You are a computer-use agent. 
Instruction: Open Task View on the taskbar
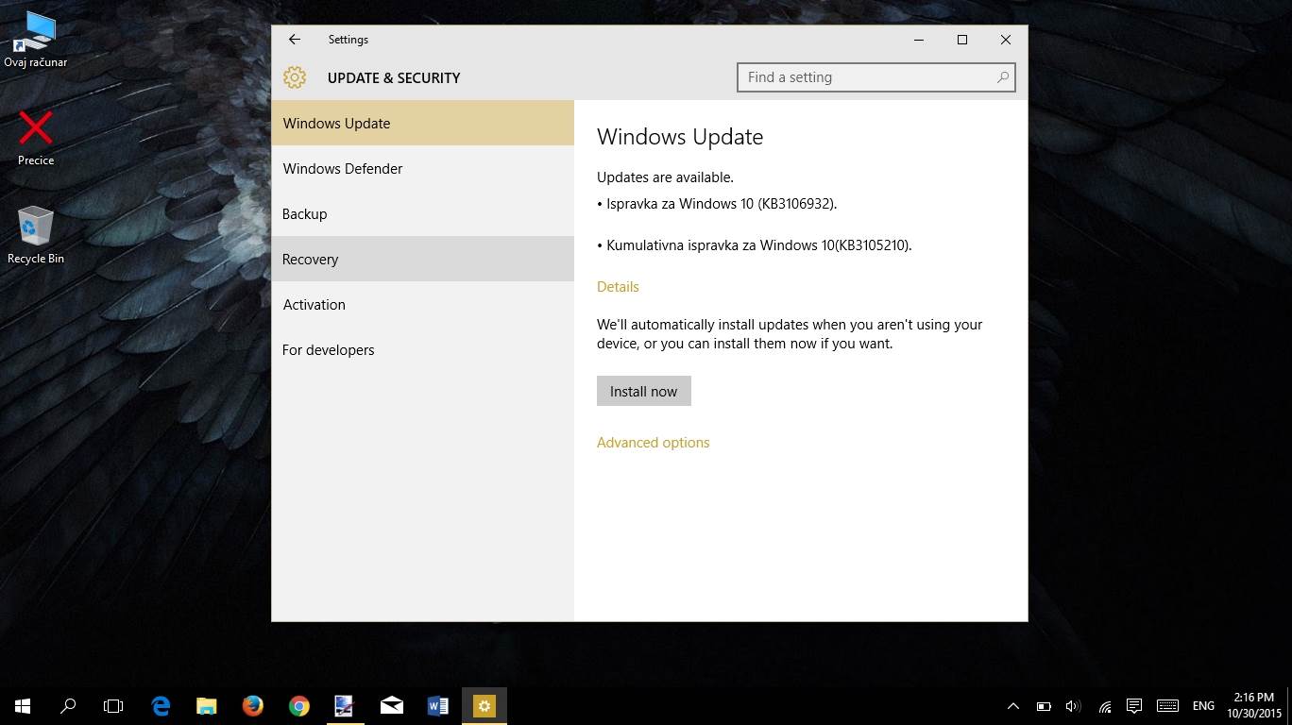coord(113,706)
